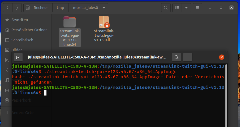The width and height of the screenshot is (240, 127).
Task: Click the Downloads sidebar icon
Action: (x=7, y=70)
